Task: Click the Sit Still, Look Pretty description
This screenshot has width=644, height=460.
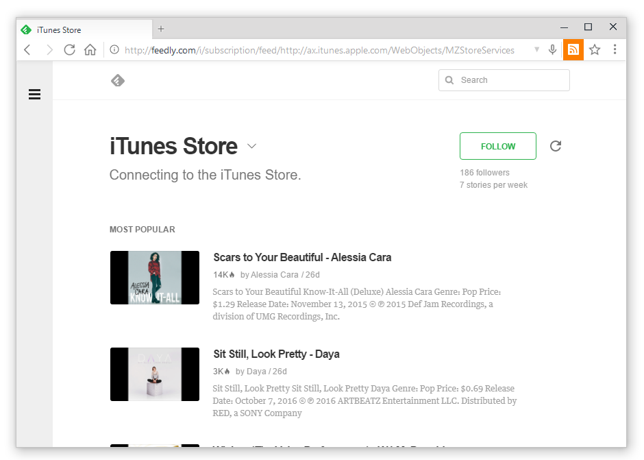Action: [364, 401]
